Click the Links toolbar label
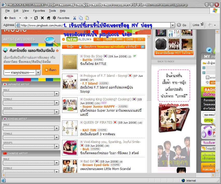Image resolution: width=221 pixels, height=184 pixels. pos(196,25)
